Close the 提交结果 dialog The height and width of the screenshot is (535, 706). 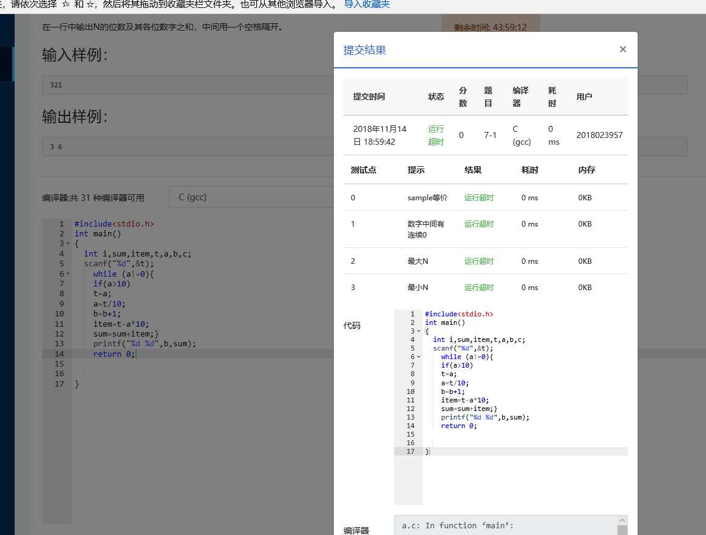point(622,49)
